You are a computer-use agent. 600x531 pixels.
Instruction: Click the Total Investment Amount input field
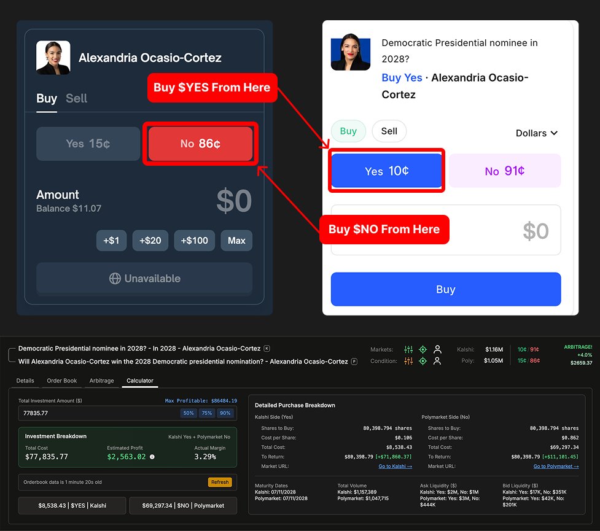pos(128,413)
